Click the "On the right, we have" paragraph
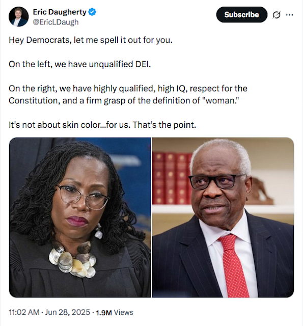 (x=128, y=95)
